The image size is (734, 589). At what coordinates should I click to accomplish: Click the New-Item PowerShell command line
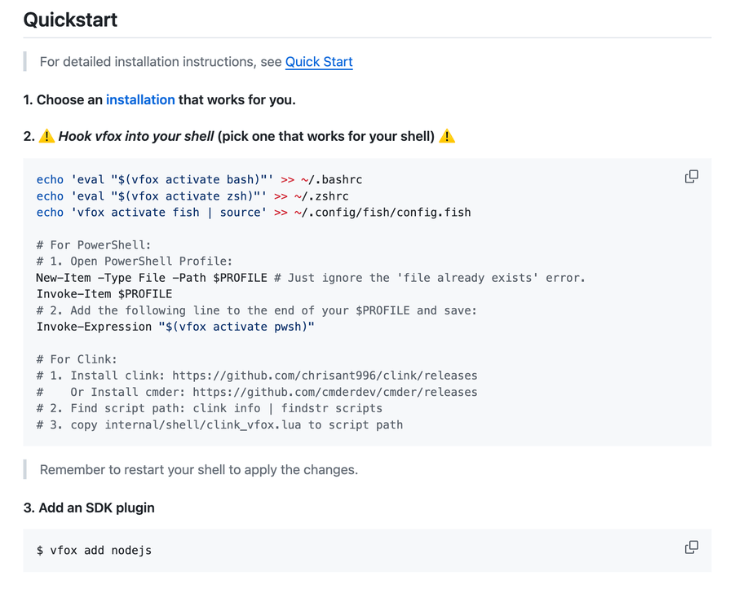tap(310, 278)
